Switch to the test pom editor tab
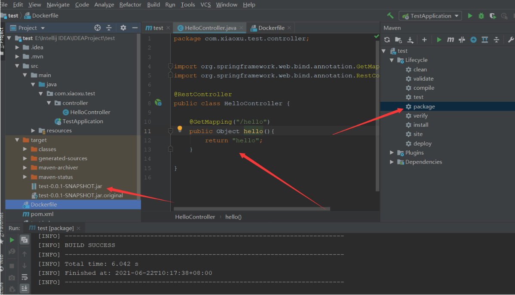The width and height of the screenshot is (515, 295). pos(158,28)
